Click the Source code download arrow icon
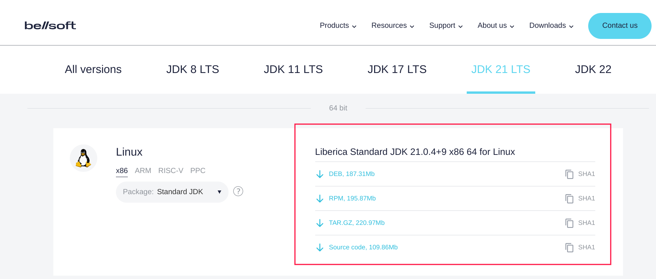Image resolution: width=656 pixels, height=279 pixels. point(320,248)
